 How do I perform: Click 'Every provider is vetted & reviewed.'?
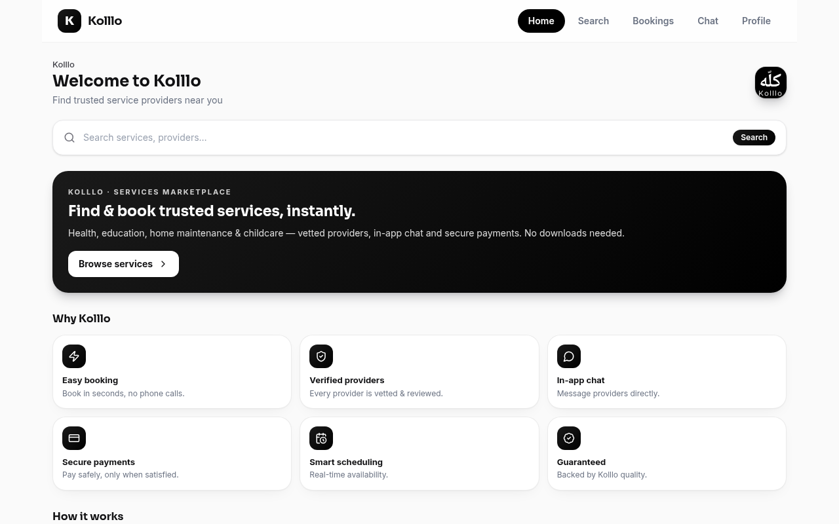(x=376, y=394)
